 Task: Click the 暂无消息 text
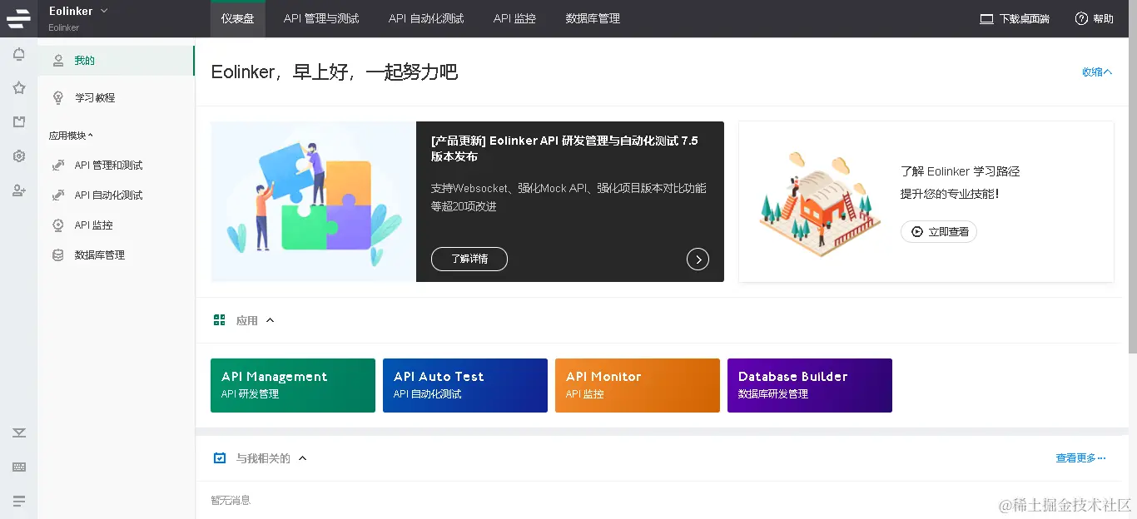pos(231,500)
